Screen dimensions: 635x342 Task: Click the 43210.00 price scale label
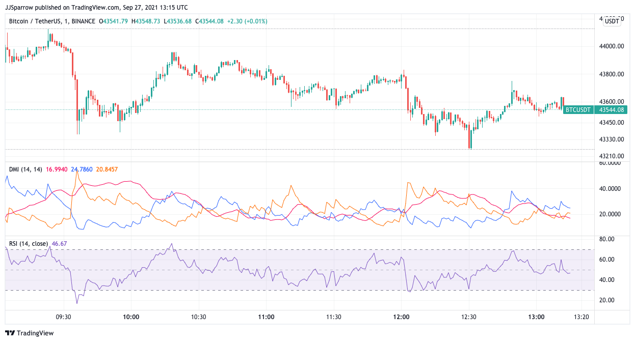pos(612,156)
